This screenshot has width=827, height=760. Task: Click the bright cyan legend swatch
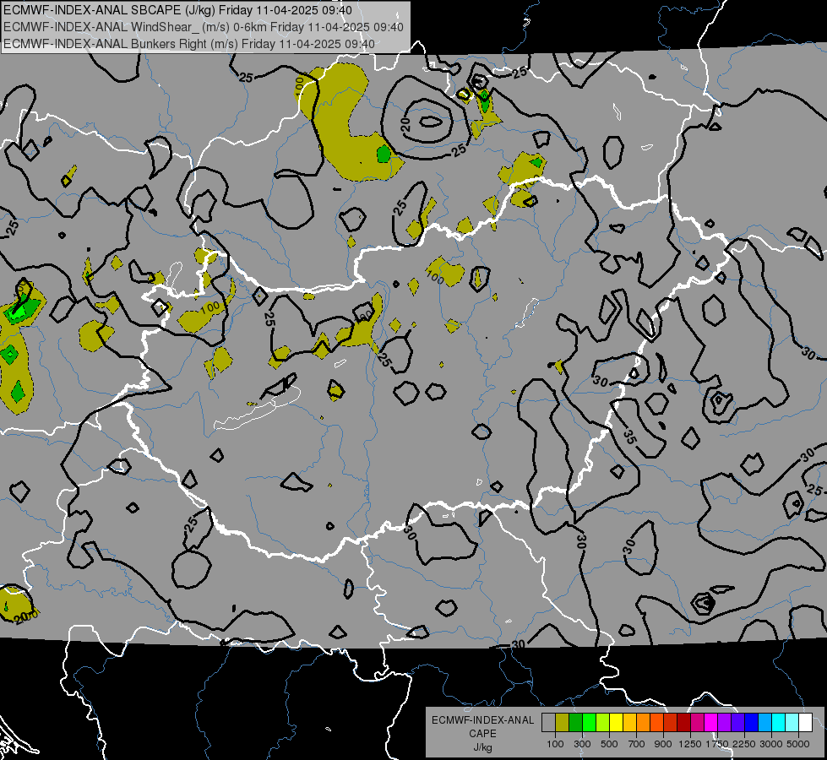pos(779,723)
